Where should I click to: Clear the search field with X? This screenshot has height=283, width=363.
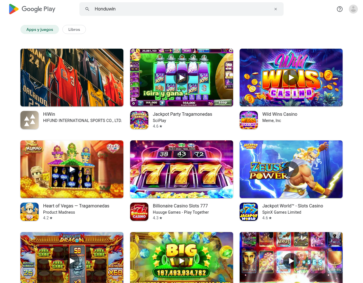(276, 9)
